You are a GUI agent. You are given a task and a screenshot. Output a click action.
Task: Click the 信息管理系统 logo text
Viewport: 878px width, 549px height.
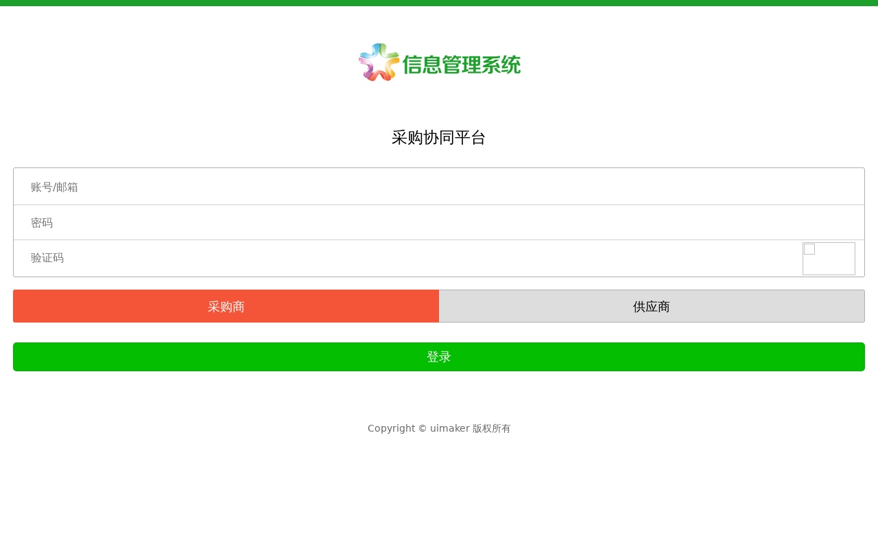pyautogui.click(x=462, y=65)
